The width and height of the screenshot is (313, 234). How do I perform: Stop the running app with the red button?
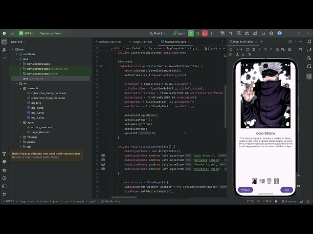tap(204, 34)
